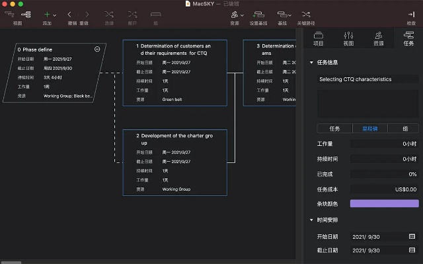
Task: Click the Redo (重做) right arrow
Action: pyautogui.click(x=84, y=14)
